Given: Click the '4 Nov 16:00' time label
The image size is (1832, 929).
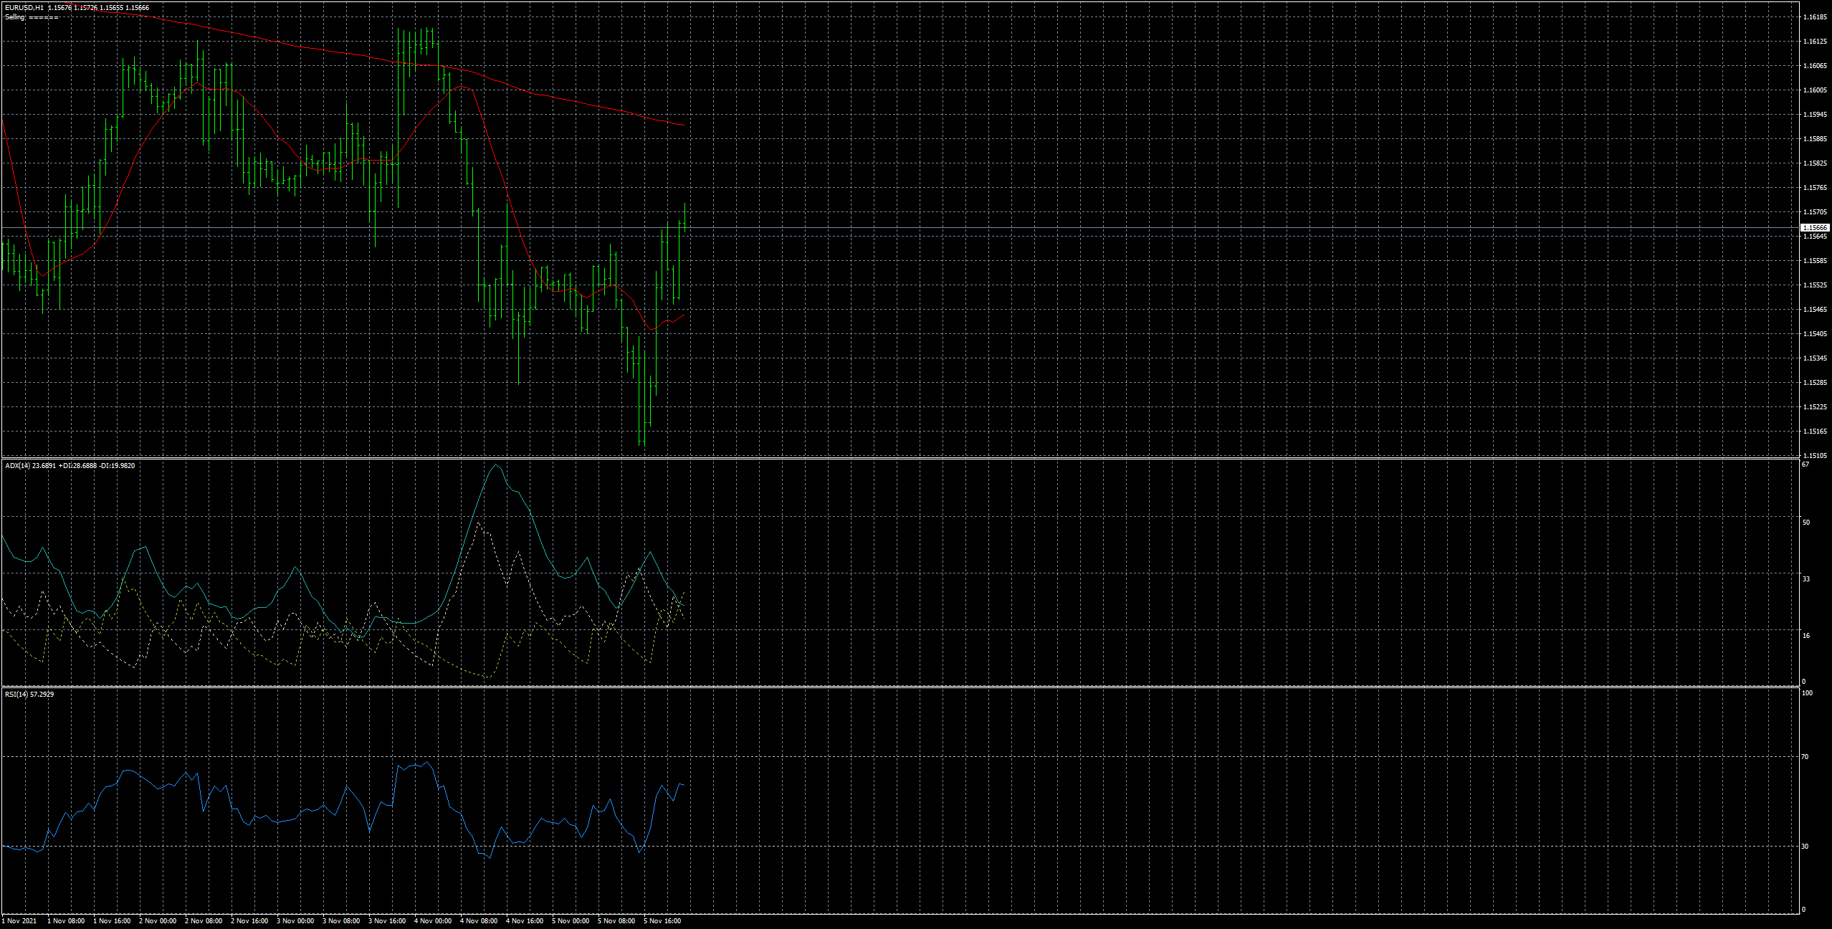Looking at the screenshot, I should coord(525,921).
